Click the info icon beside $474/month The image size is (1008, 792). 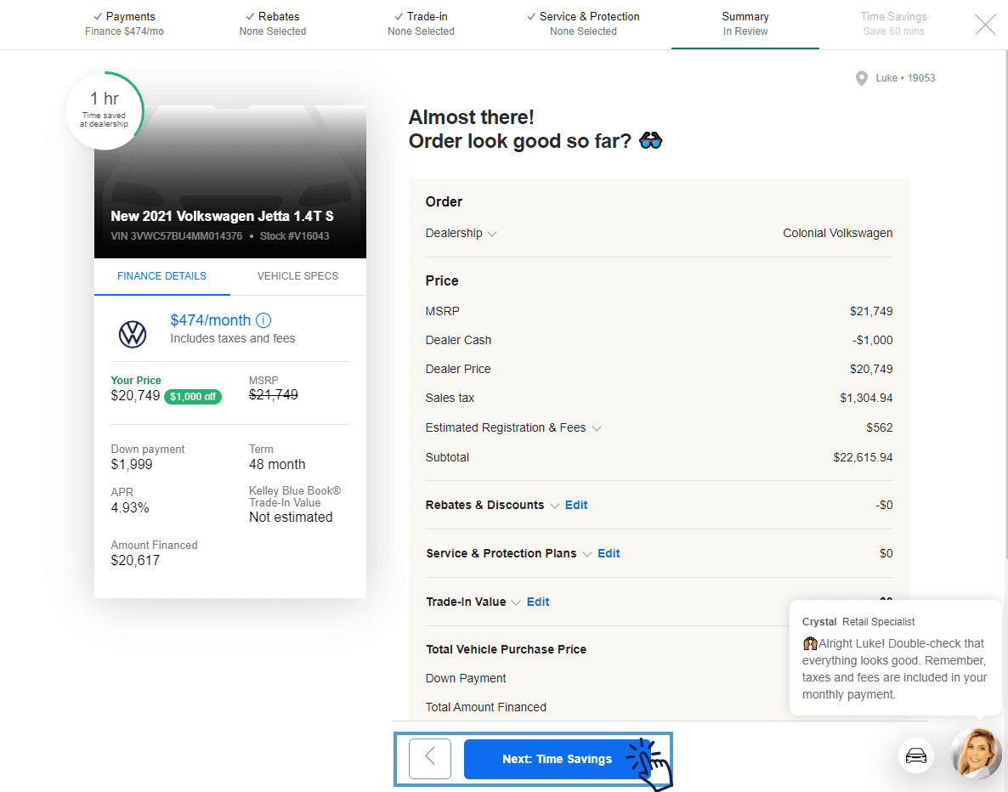263,320
